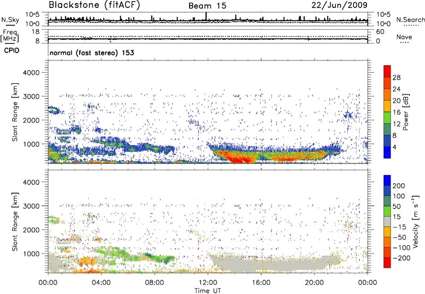
Task: Click the CPID label
Action: point(12,50)
